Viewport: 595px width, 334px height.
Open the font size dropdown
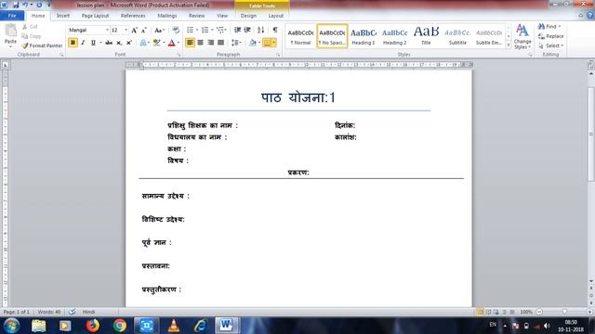(x=126, y=30)
